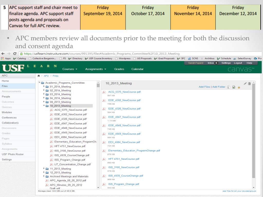Open Inbox in the user bar

click(212, 63)
